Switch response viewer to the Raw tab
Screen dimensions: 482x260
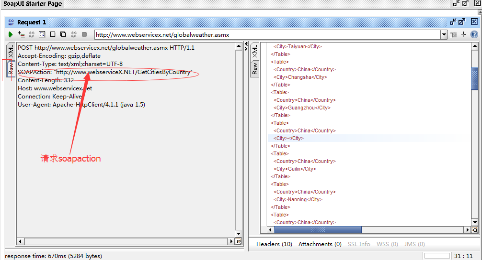tap(255, 69)
